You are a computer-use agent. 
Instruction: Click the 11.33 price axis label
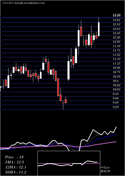click(116, 59)
